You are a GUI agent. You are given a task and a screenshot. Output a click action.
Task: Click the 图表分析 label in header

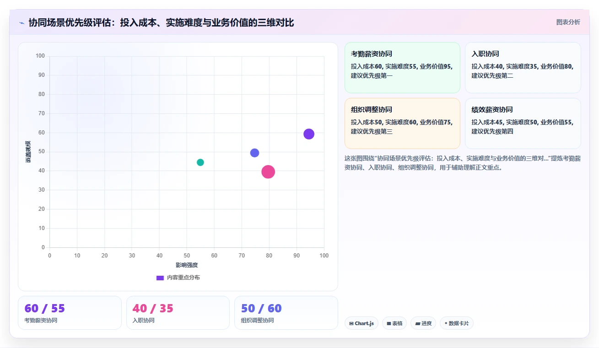(x=568, y=22)
